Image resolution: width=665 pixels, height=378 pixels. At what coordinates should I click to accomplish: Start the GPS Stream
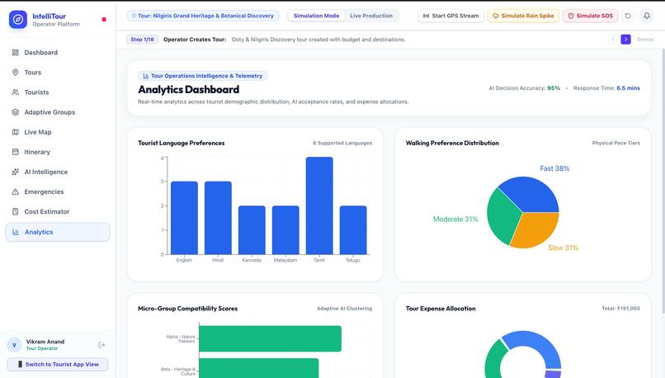(x=450, y=16)
